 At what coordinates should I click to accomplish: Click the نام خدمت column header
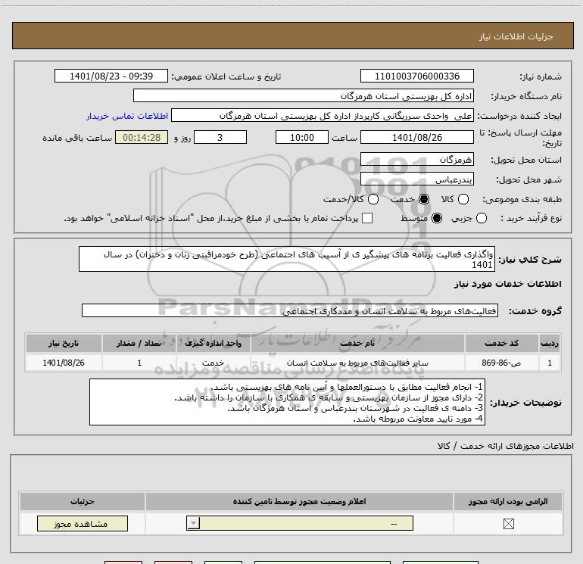[357, 343]
